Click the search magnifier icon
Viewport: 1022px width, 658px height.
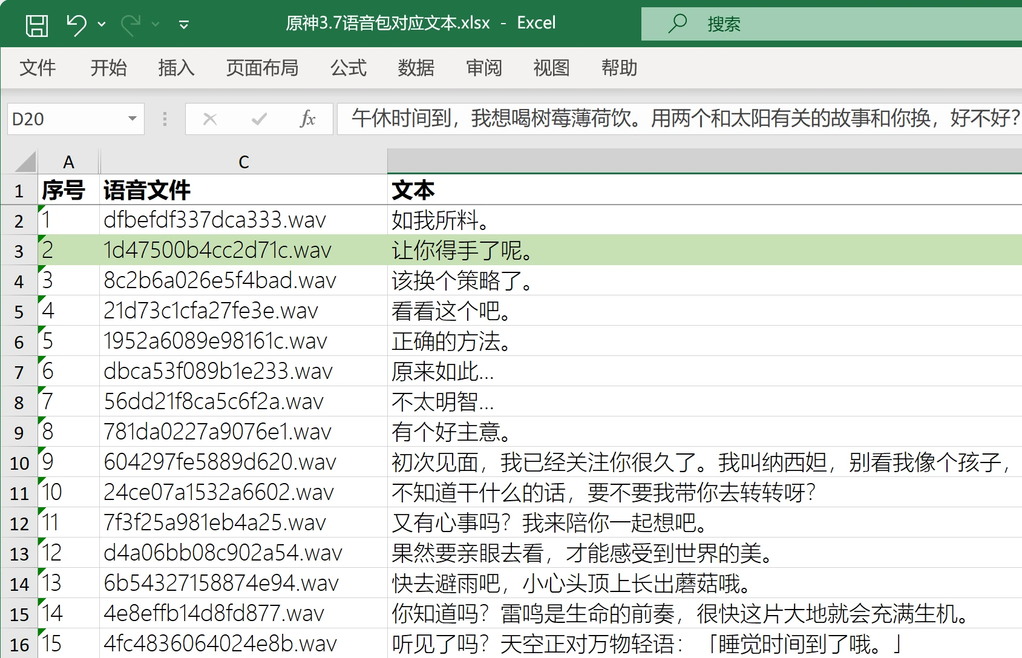point(678,24)
